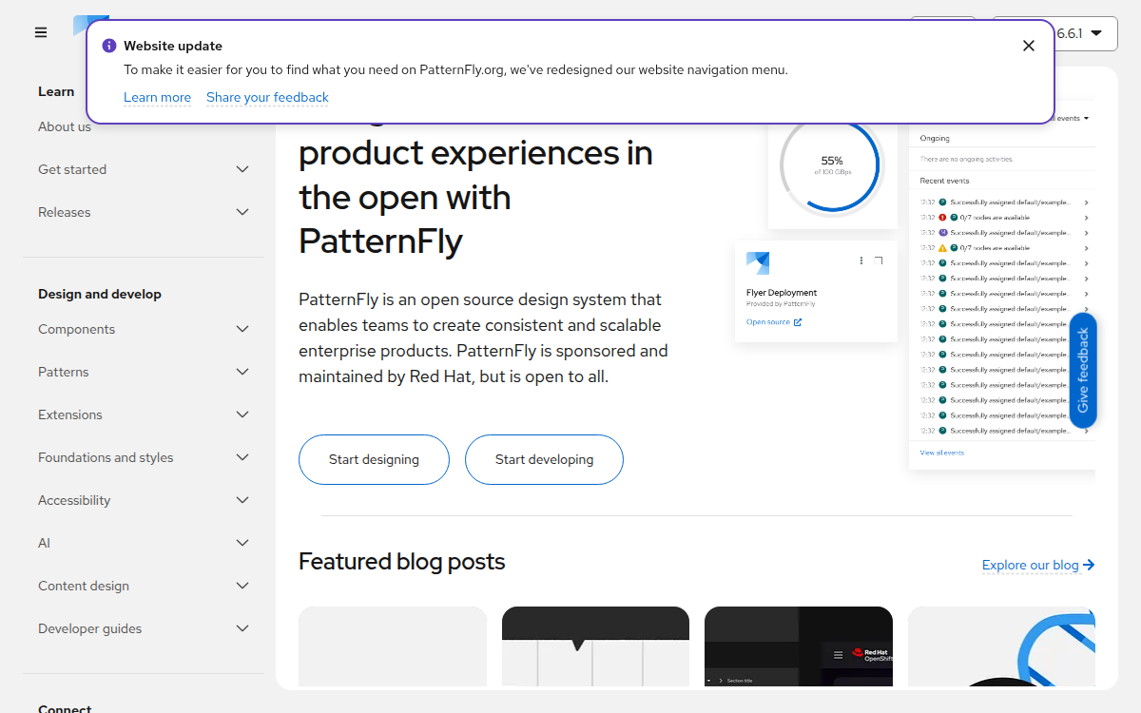Click the purple info icon beside Website update
Viewport: 1141px width, 713px height.
point(109,46)
